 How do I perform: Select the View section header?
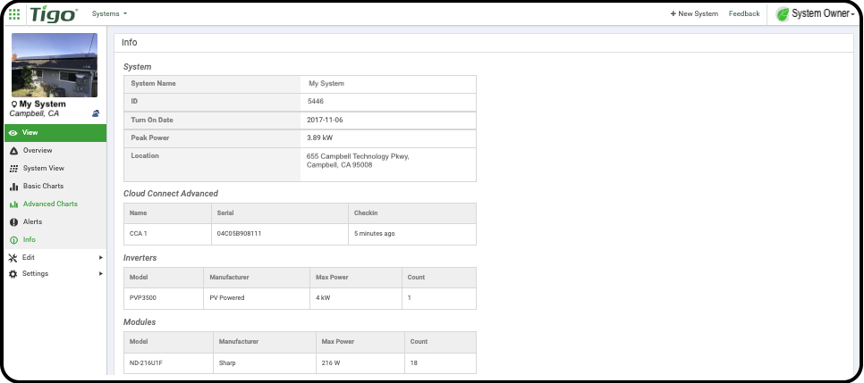pyautogui.click(x=55, y=133)
